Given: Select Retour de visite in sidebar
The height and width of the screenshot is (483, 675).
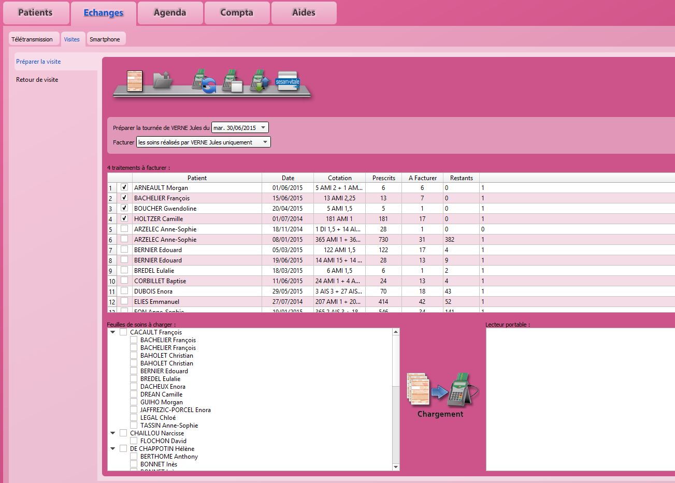Looking at the screenshot, I should [x=37, y=80].
